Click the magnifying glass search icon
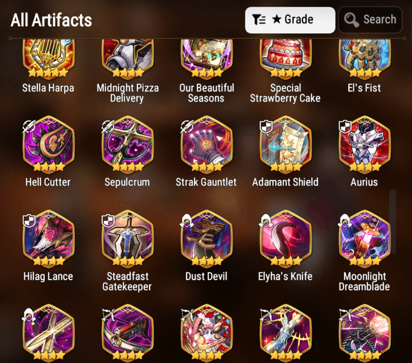This screenshot has height=363, width=412. (x=351, y=20)
